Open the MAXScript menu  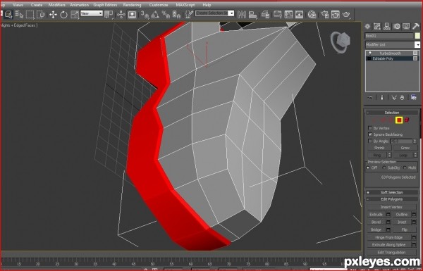185,5
